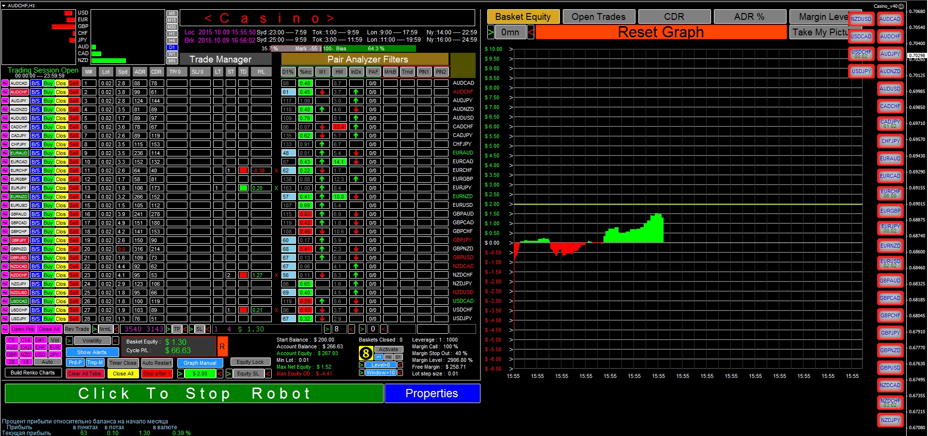Image resolution: width=928 pixels, height=436 pixels.
Task: Click the GBPJPY symbol button in the pair list
Action: point(19,240)
